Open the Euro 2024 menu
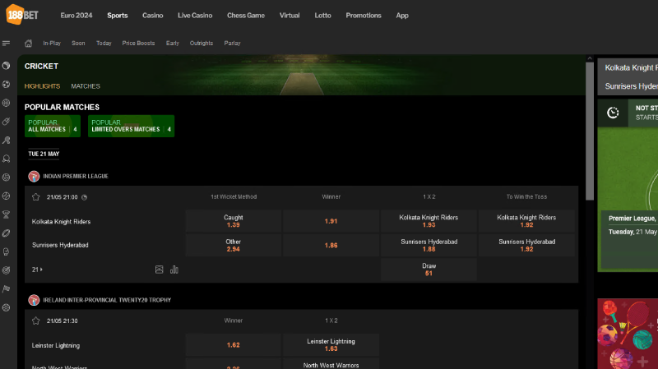Image resolution: width=658 pixels, height=369 pixels. coord(76,16)
